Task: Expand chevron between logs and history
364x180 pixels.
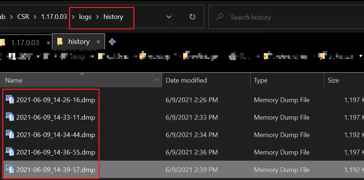Action: 97,17
